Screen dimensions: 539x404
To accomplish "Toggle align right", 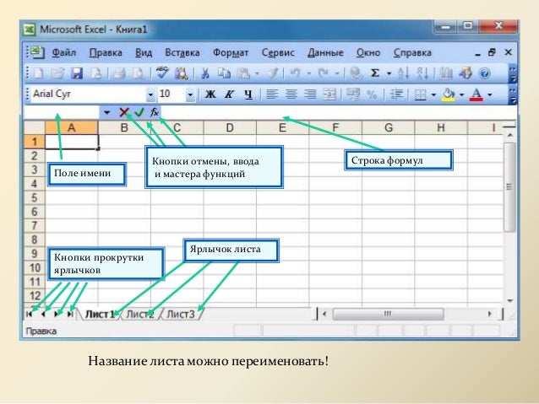I will [x=310, y=94].
